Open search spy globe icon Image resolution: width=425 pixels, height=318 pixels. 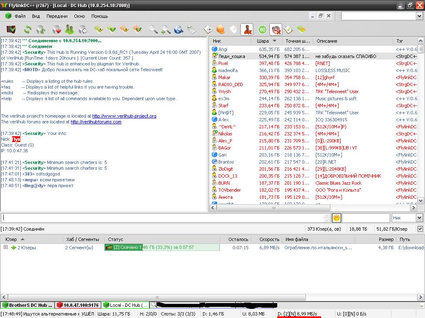point(178,29)
